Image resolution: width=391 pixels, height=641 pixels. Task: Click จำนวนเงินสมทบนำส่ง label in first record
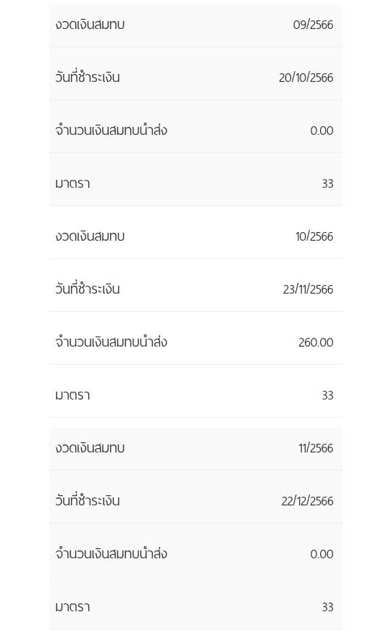(111, 131)
